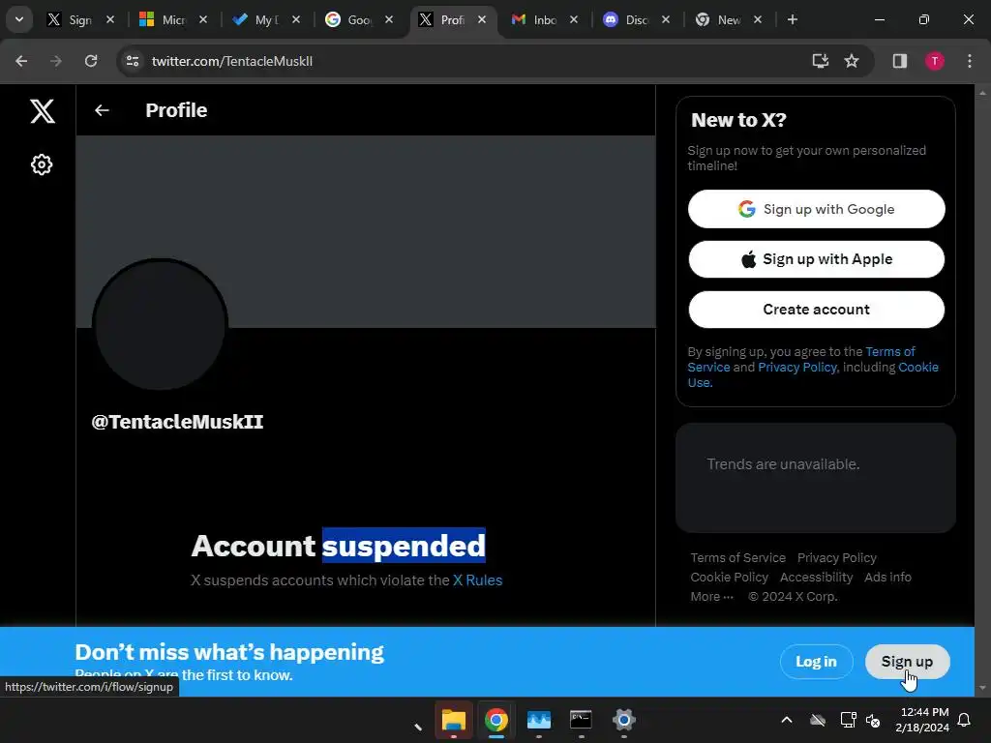Open the Cookie Use link
Screen dimensions: 991x743
coord(918,367)
